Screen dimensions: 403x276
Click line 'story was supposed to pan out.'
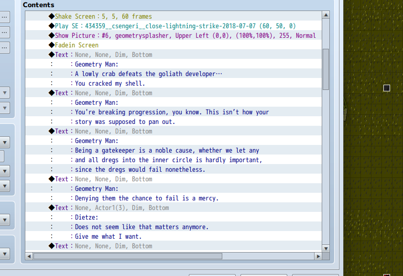174,121
